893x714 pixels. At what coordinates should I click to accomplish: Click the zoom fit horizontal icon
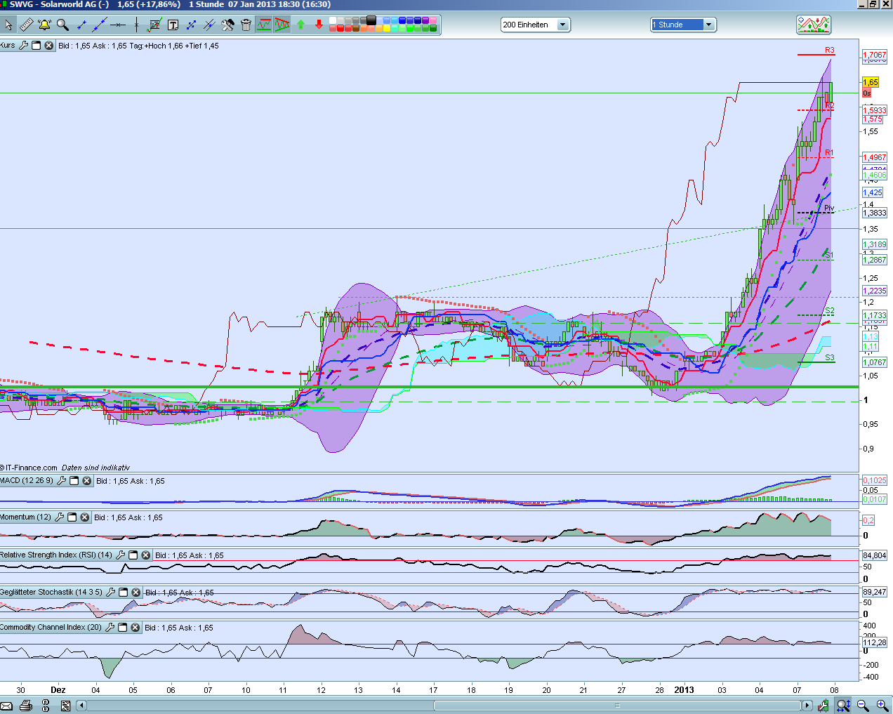(x=843, y=705)
